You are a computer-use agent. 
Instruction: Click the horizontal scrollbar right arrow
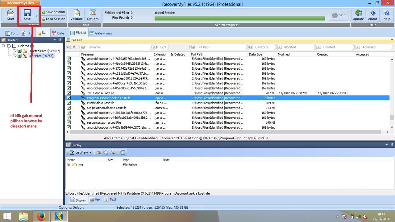coord(387,132)
